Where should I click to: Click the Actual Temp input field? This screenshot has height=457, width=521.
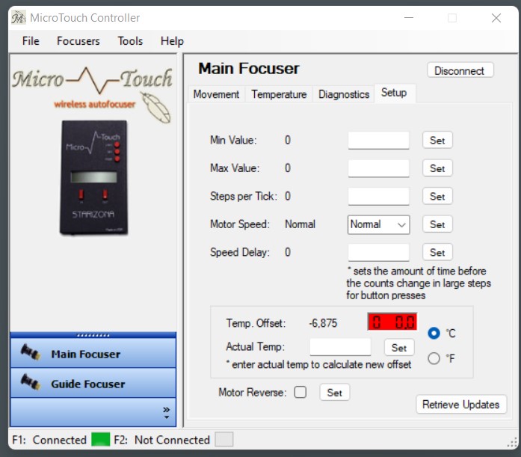[x=340, y=347]
